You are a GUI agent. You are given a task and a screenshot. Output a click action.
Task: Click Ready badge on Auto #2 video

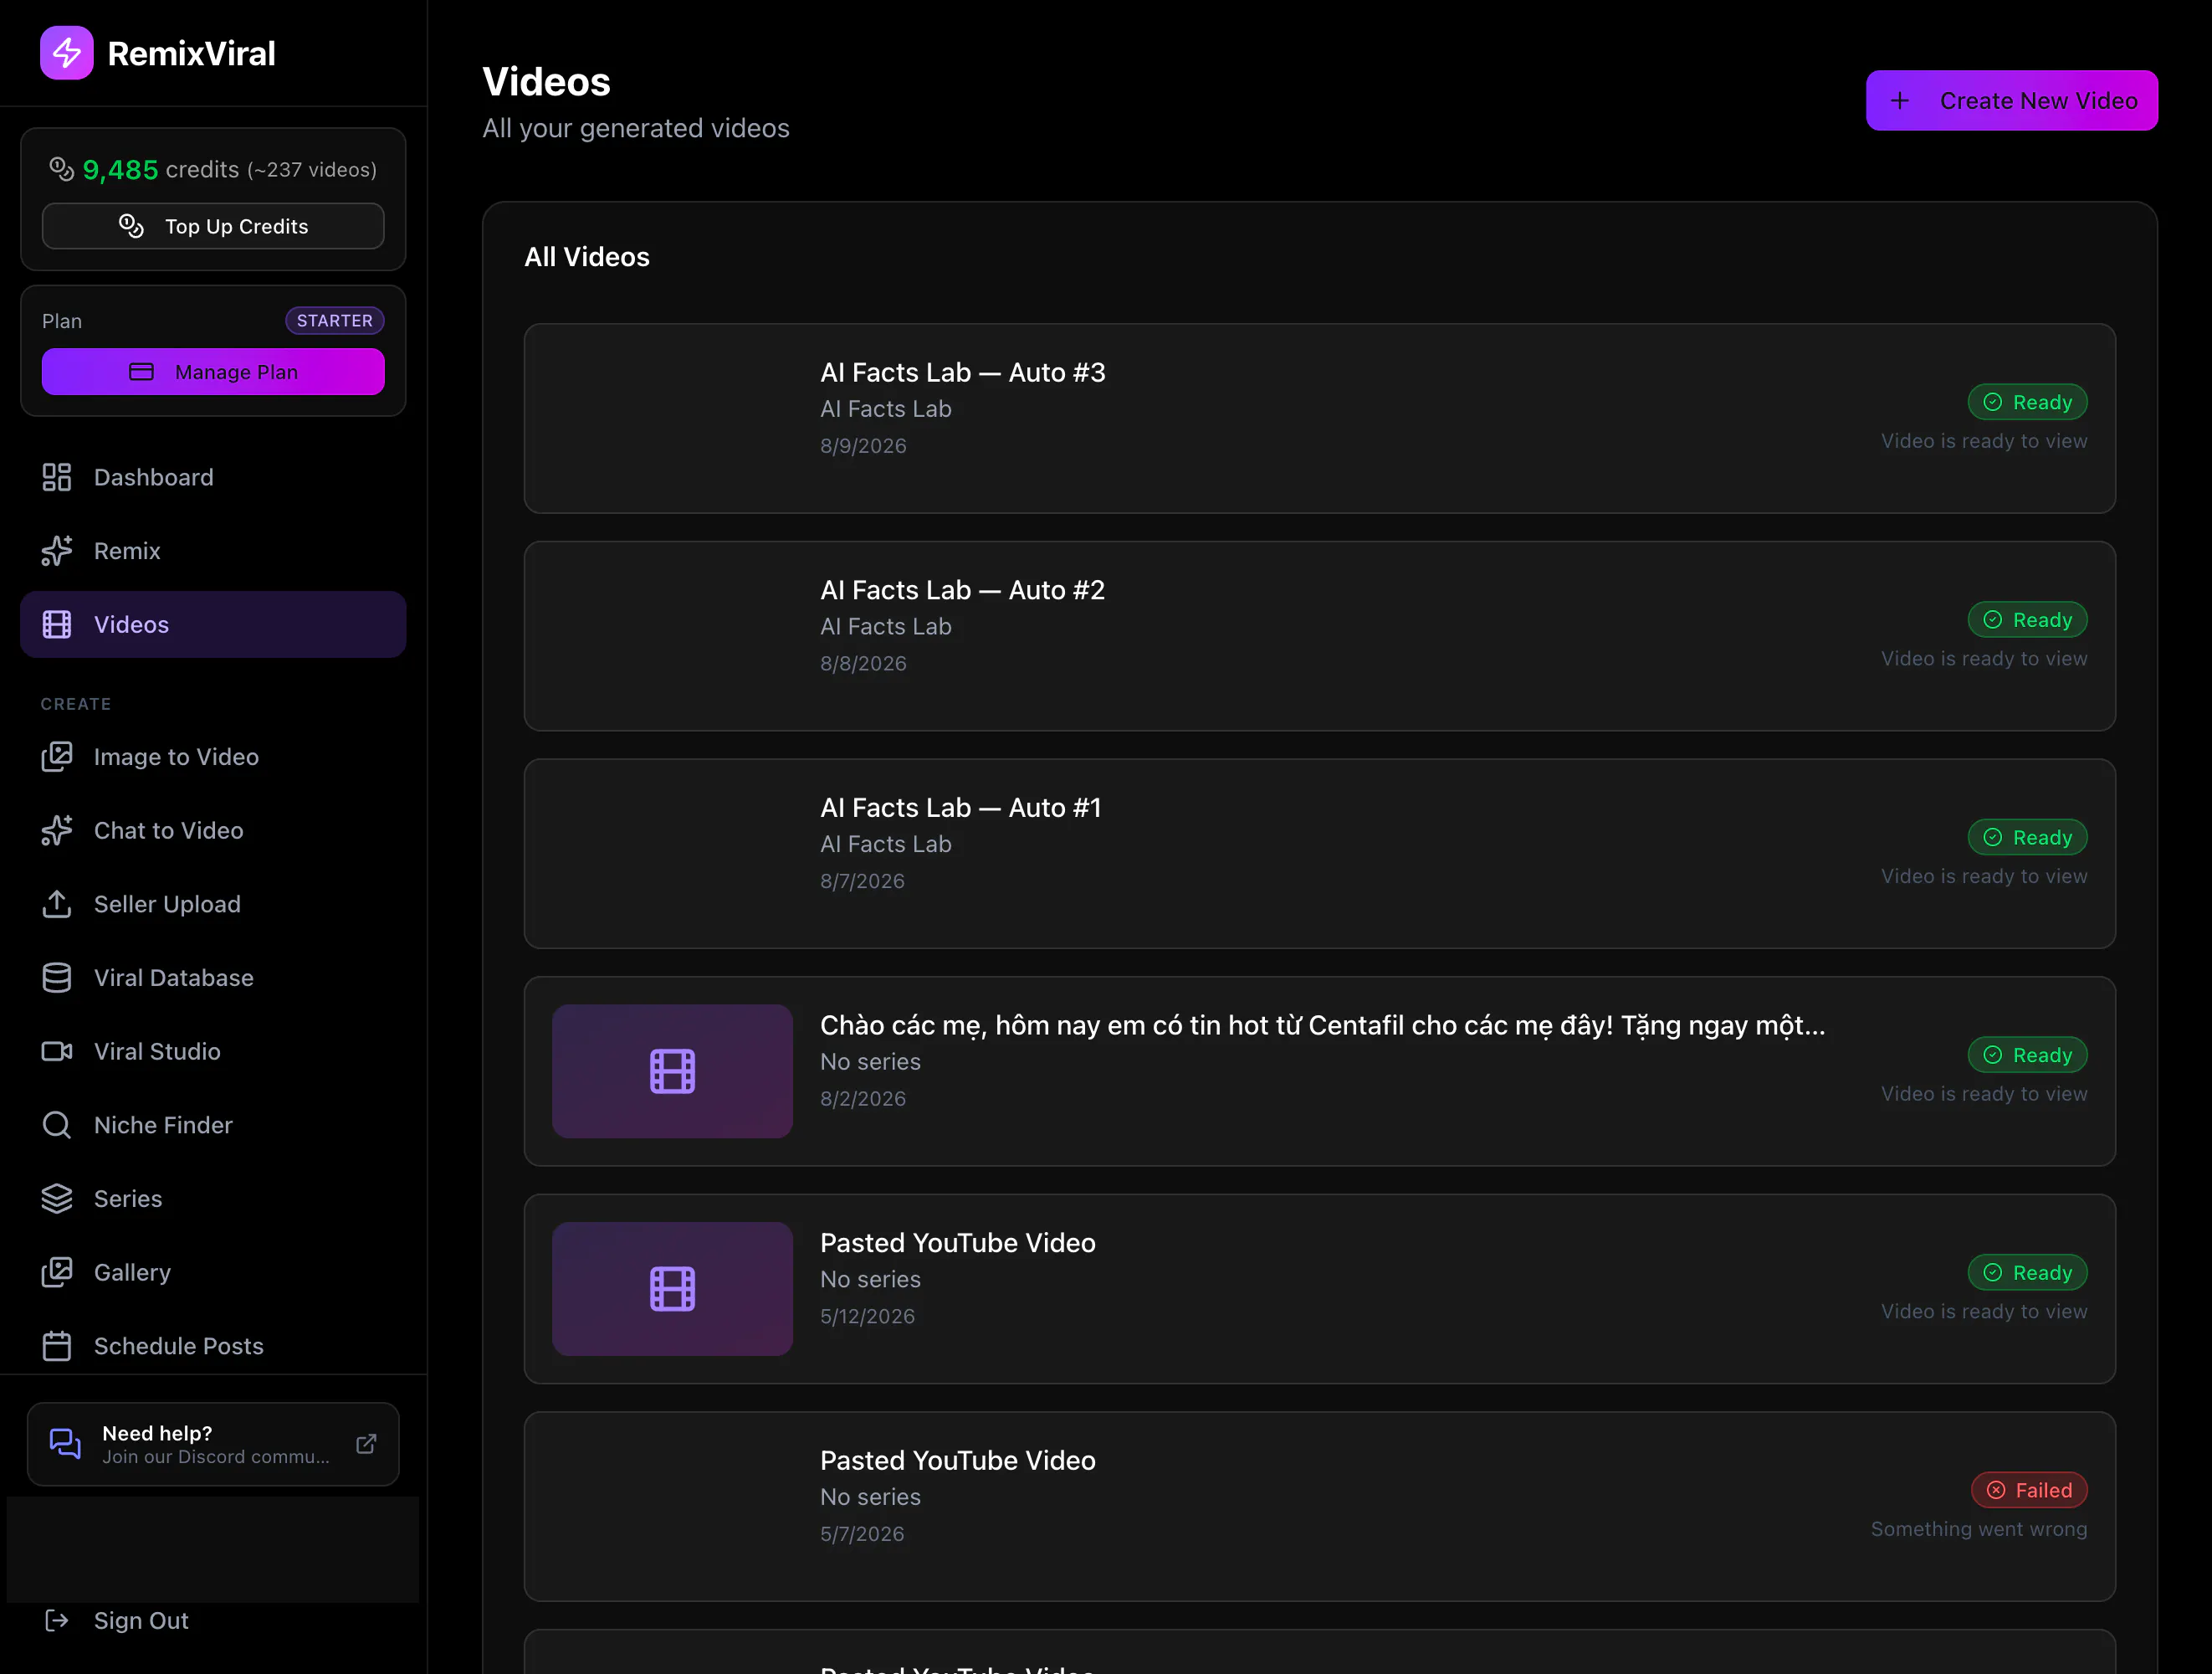[x=2027, y=619]
